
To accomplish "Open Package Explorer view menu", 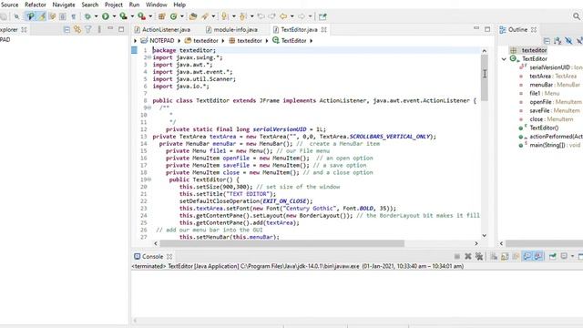I will point(99,29).
